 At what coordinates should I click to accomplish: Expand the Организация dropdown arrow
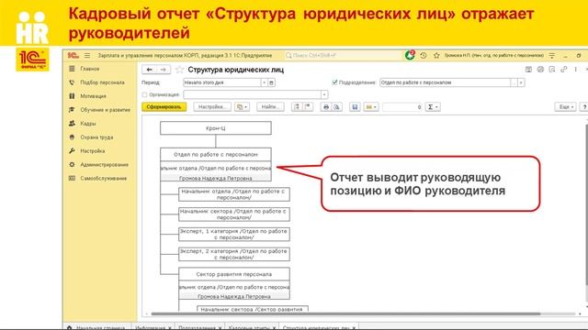pos(324,95)
